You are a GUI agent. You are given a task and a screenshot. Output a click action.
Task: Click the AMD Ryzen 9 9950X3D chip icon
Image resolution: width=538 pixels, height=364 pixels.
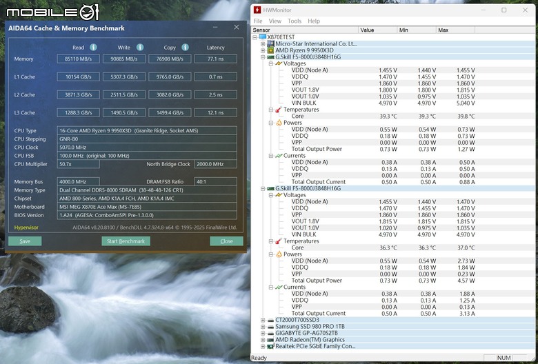[270, 50]
